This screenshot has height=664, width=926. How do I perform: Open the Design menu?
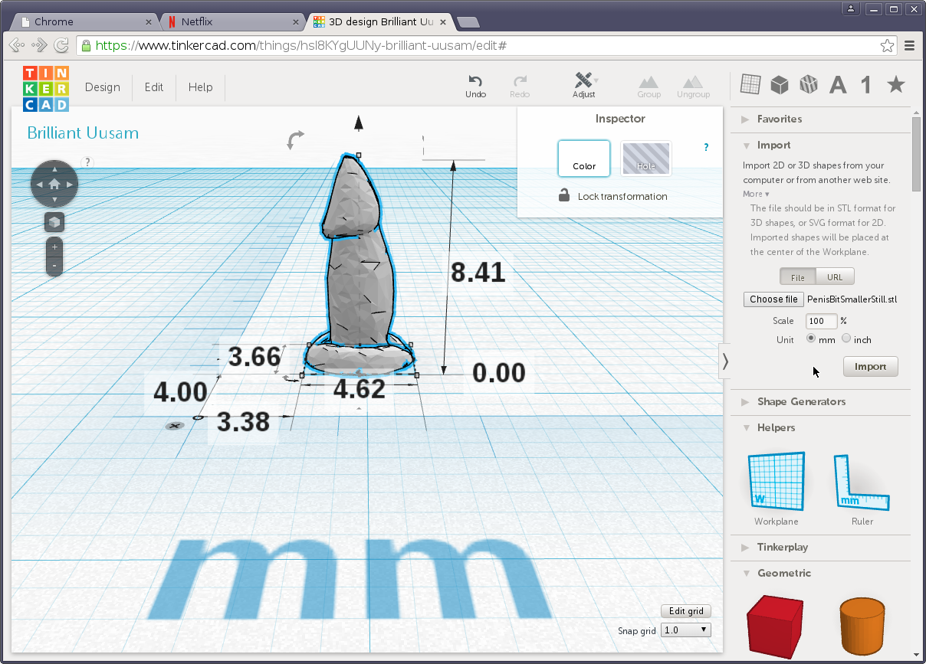point(103,87)
